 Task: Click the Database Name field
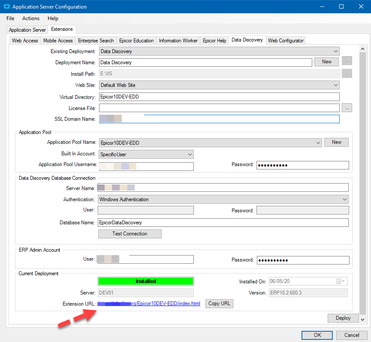point(223,223)
